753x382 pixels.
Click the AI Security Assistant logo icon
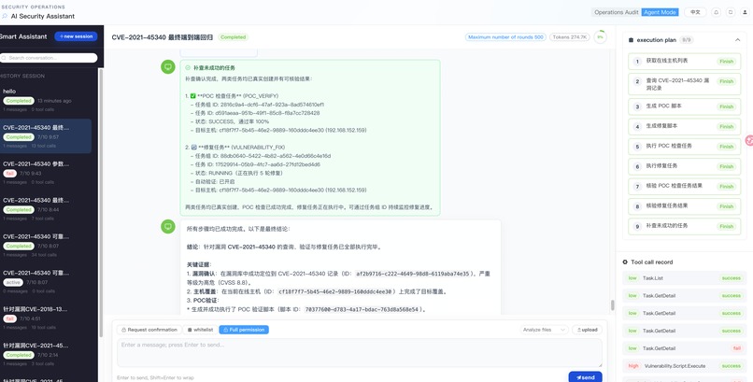click(x=5, y=16)
